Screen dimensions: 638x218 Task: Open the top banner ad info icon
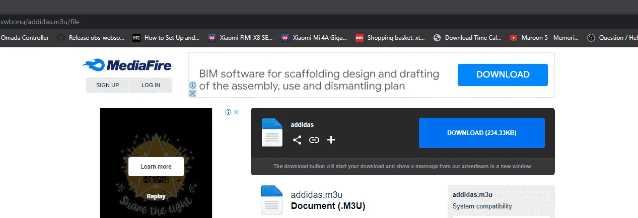click(x=192, y=86)
